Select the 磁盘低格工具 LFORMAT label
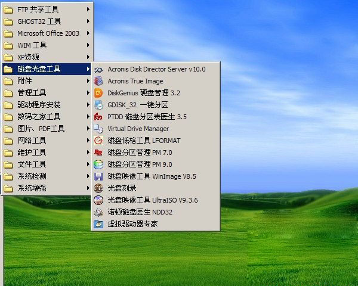The height and width of the screenshot is (286, 358). (144, 141)
